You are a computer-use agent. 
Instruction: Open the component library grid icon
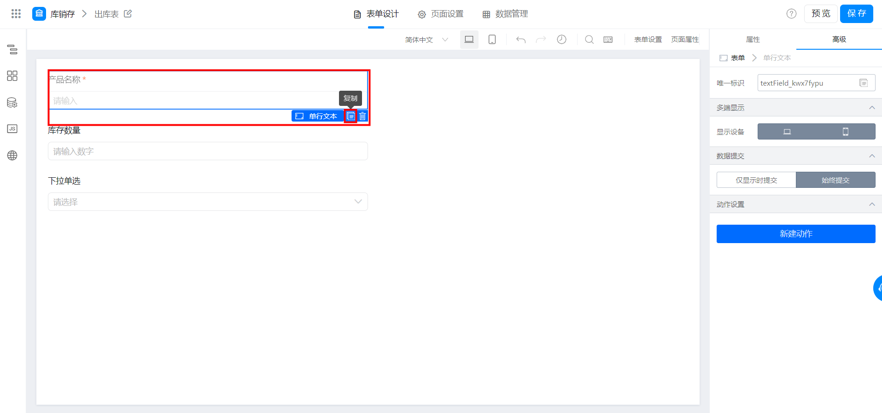(x=12, y=76)
